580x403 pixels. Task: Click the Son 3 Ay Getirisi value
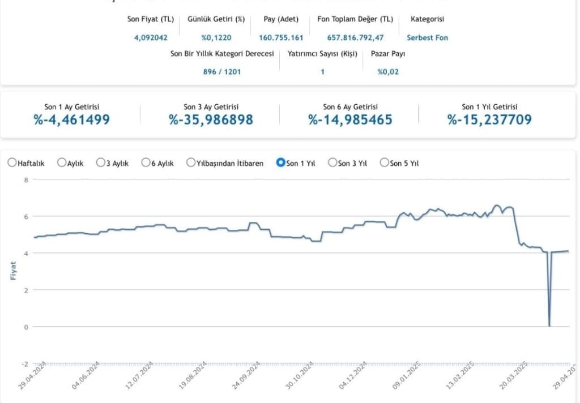[x=211, y=119]
